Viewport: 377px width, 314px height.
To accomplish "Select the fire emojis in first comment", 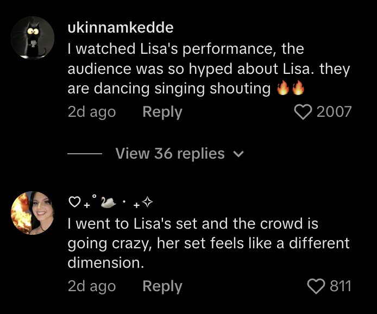I will 290,89.
